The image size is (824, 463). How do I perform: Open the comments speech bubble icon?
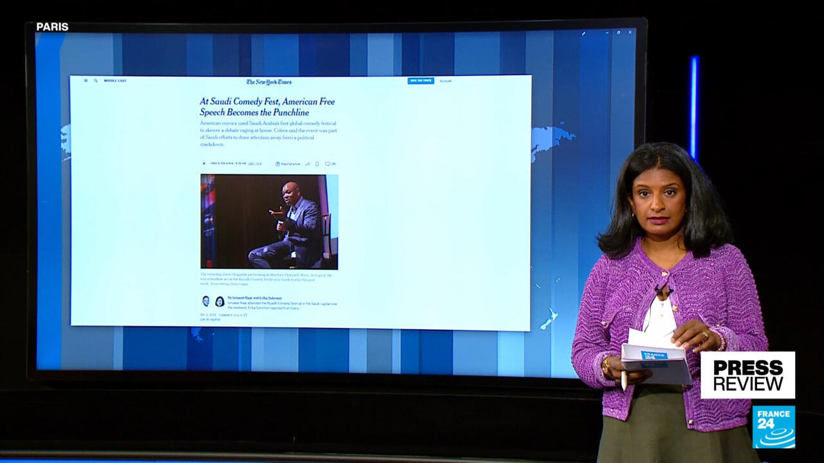coord(328,164)
